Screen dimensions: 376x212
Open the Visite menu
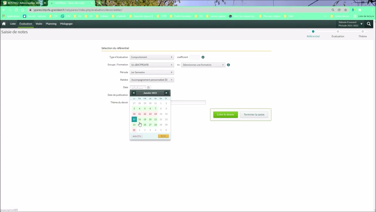tap(39, 24)
